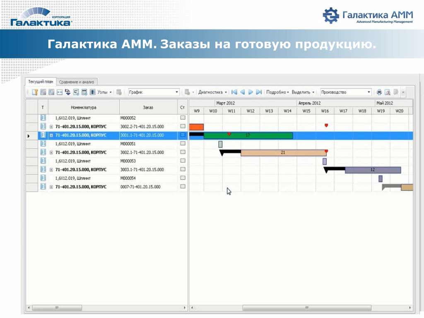The width and height of the screenshot is (424, 318).
Task: Toggle status box for order 3003.1-71-401.20.15.000
Action: (183, 169)
